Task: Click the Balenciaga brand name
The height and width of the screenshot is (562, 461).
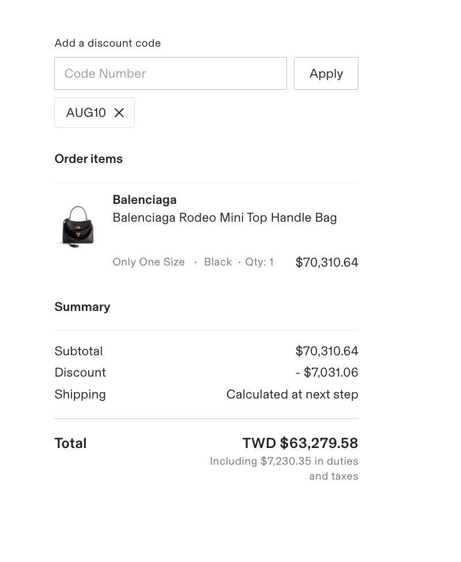Action: pos(145,200)
